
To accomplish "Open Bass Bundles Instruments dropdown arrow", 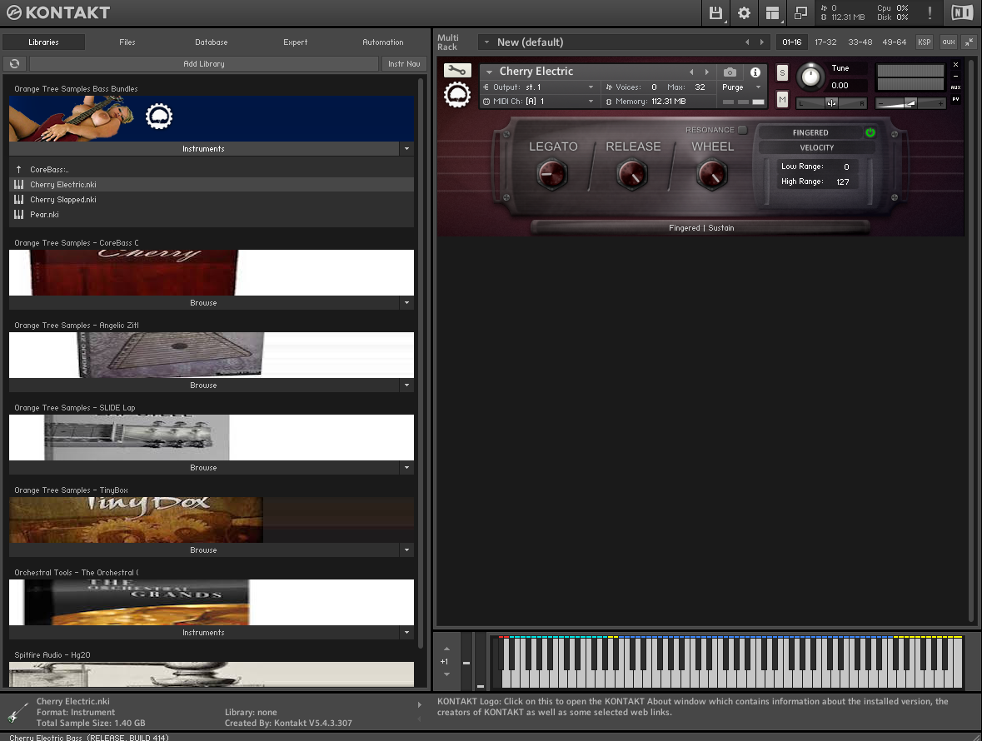I will [x=406, y=149].
